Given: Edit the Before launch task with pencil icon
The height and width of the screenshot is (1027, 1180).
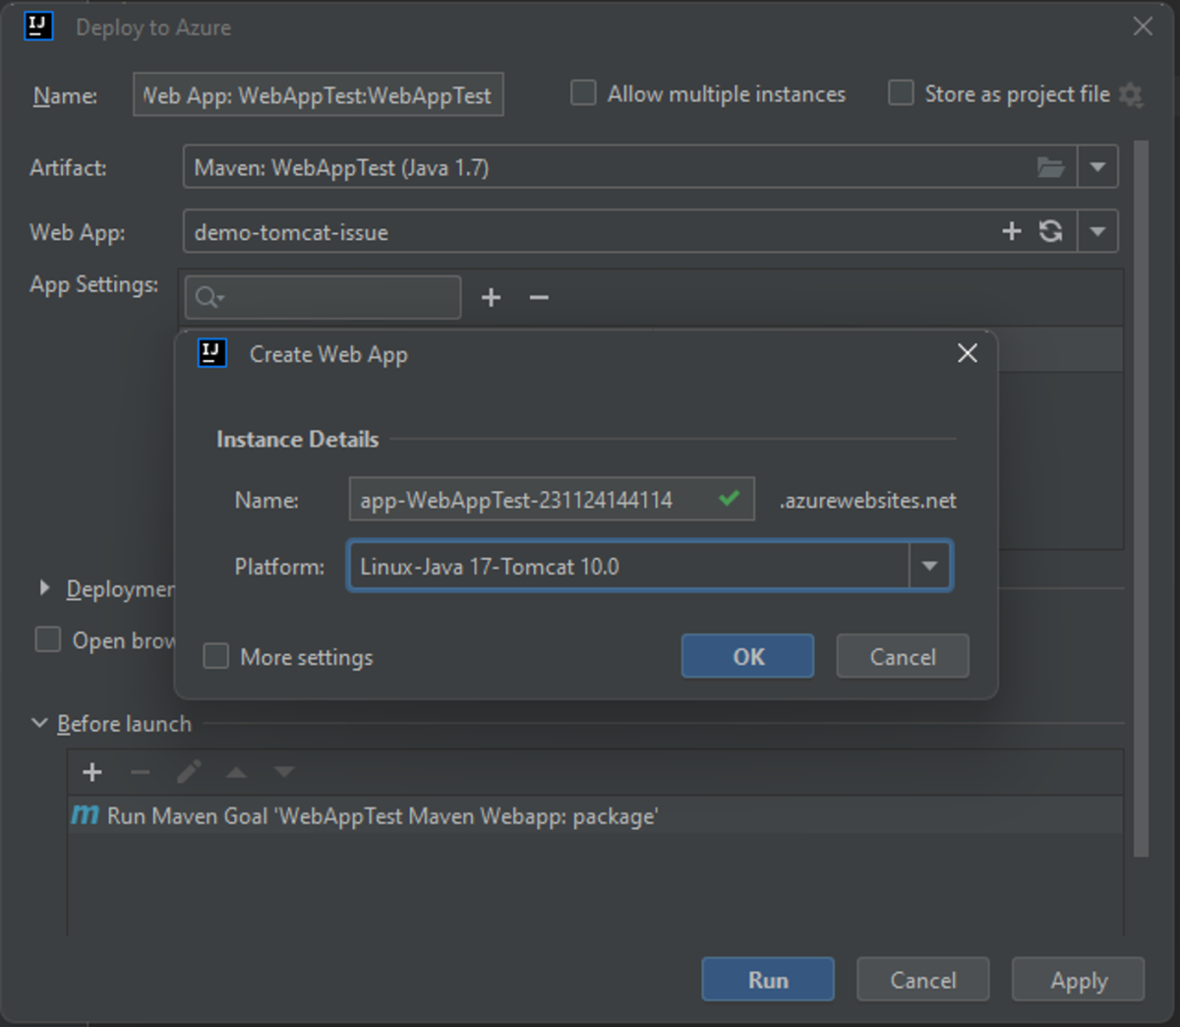Looking at the screenshot, I should (x=189, y=772).
